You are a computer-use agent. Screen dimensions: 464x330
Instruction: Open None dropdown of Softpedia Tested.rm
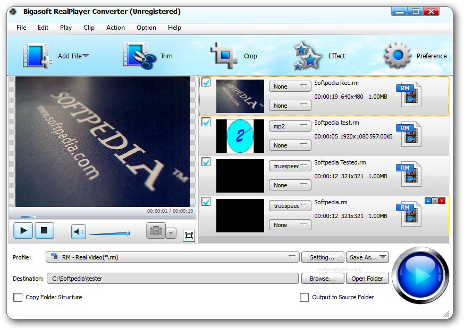click(x=290, y=185)
